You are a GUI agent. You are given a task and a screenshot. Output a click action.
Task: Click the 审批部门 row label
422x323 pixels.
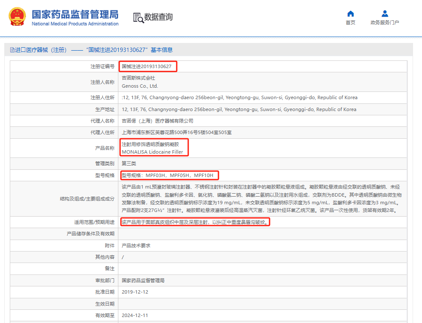pos(105,280)
